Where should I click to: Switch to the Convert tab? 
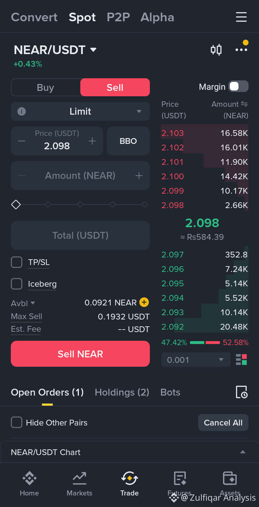pyautogui.click(x=34, y=17)
